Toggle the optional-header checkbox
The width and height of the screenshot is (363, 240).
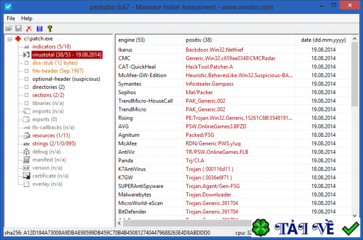[27, 79]
